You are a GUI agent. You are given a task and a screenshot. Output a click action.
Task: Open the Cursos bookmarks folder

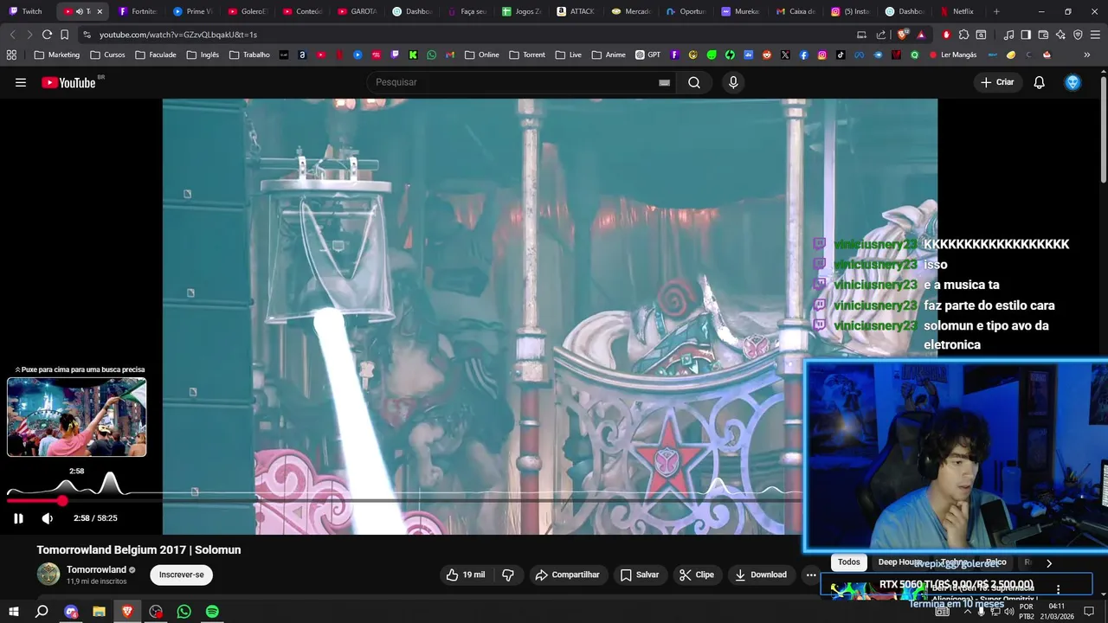(106, 55)
